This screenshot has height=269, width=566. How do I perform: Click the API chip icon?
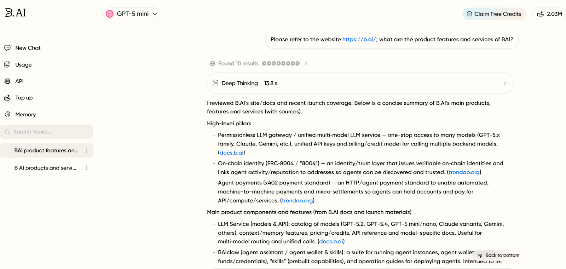point(7,81)
